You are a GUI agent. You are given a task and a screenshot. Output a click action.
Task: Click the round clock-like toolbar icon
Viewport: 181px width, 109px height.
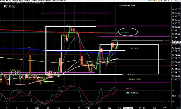pyautogui.click(x=164, y=1)
